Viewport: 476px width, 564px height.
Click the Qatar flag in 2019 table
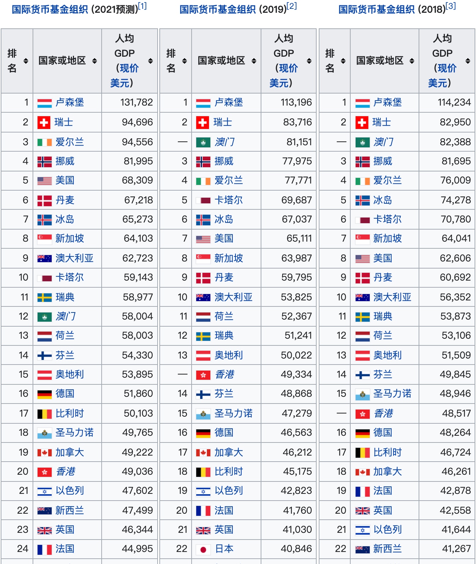203,201
